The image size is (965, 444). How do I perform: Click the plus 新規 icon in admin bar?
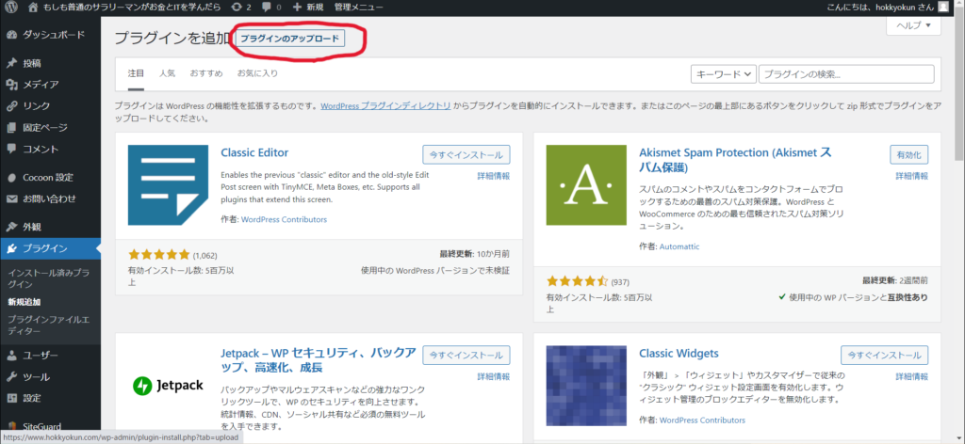[x=297, y=8]
